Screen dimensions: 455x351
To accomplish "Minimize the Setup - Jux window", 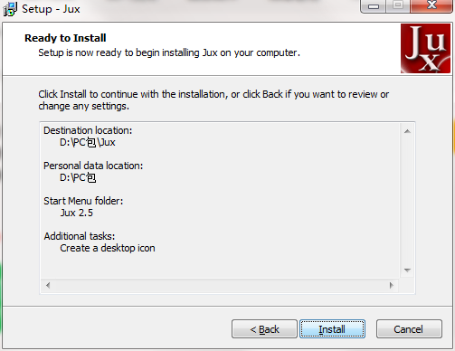I will click(374, 6).
